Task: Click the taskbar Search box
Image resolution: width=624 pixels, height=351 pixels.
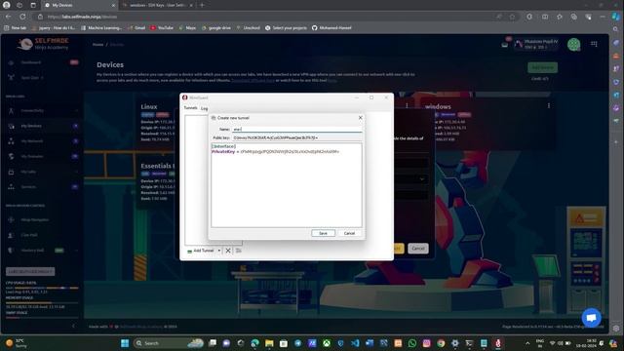Action: point(169,343)
